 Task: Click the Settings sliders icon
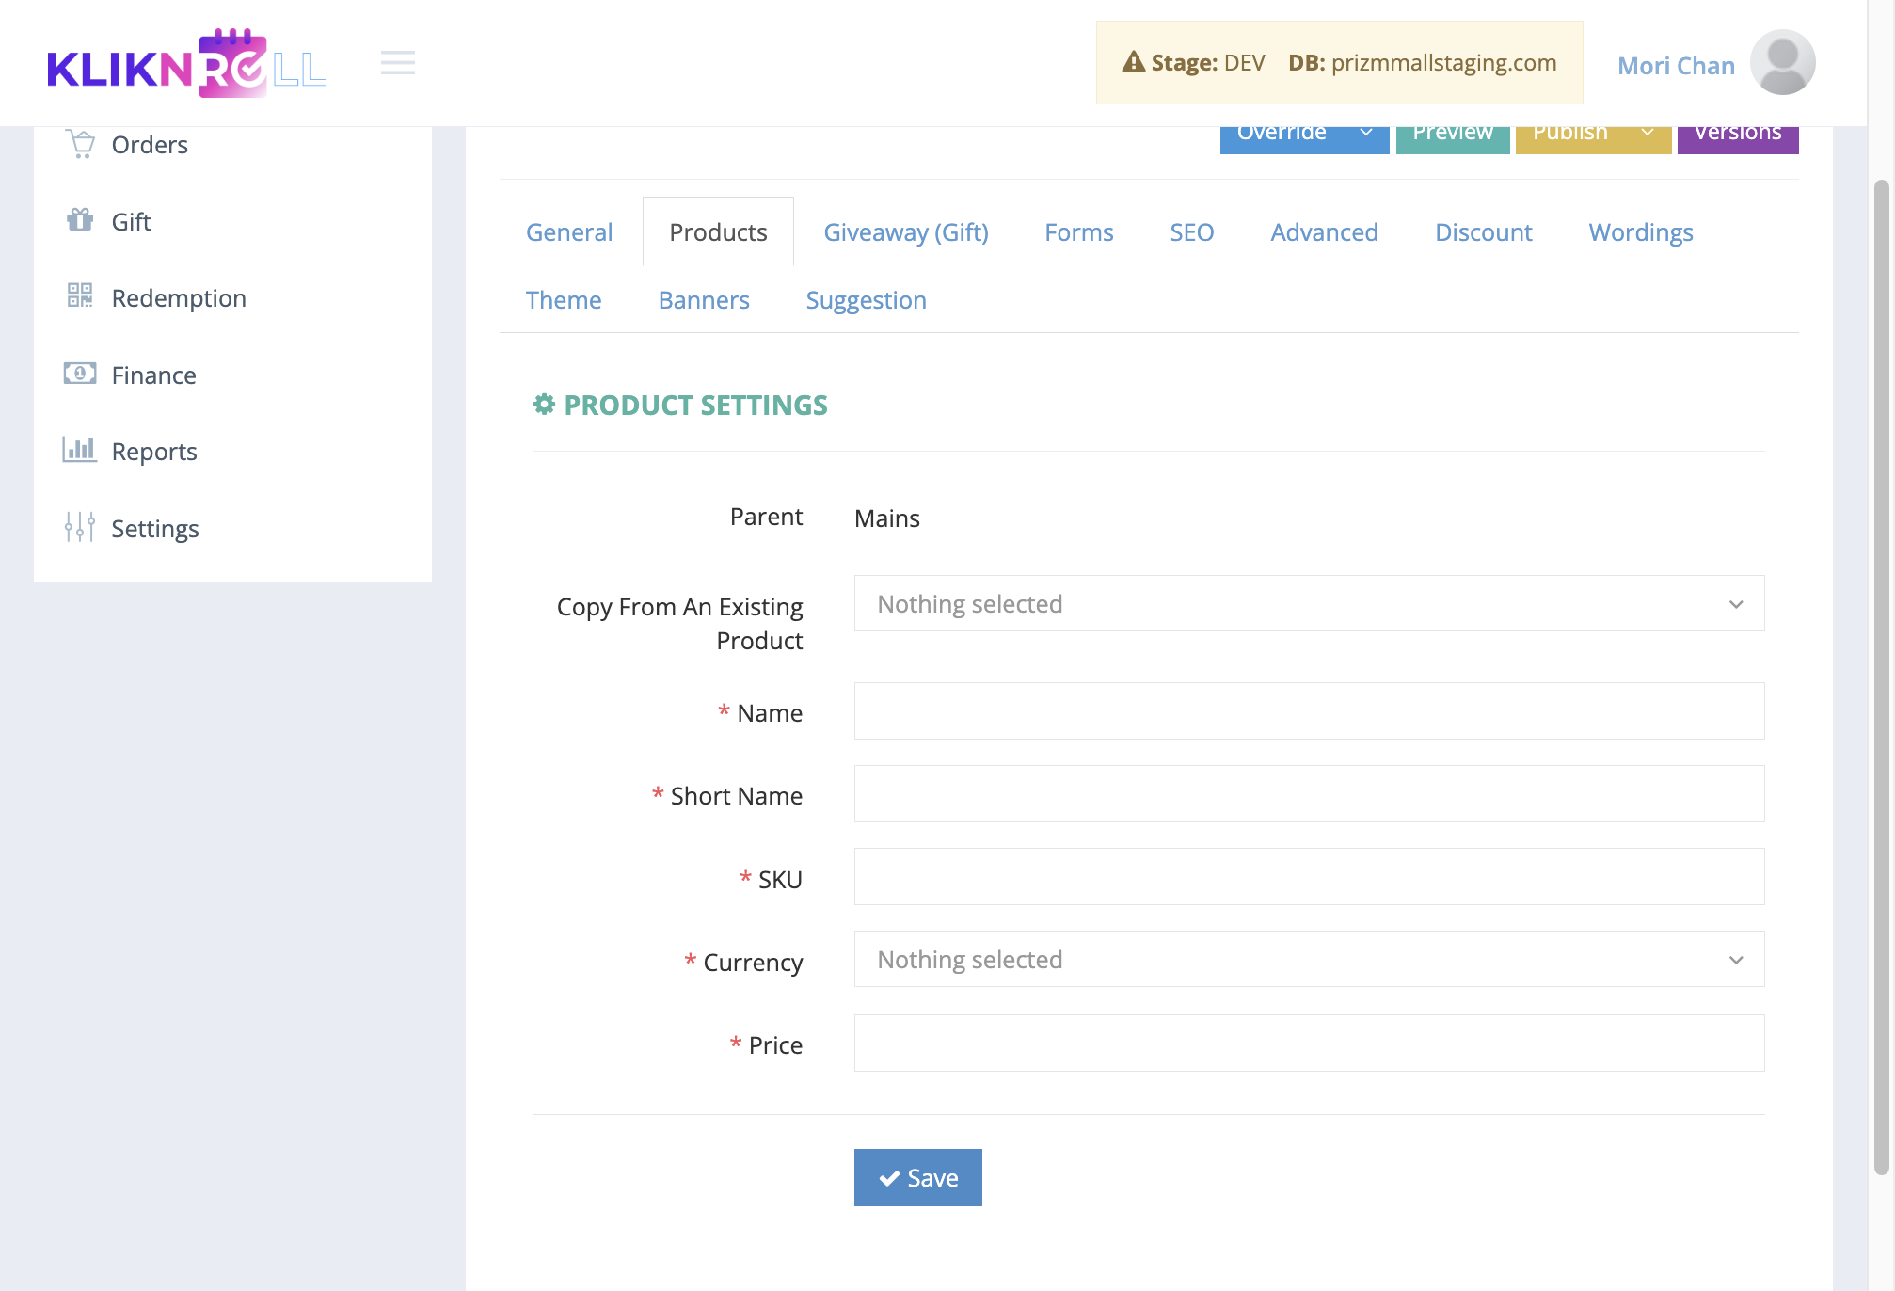[x=80, y=527]
